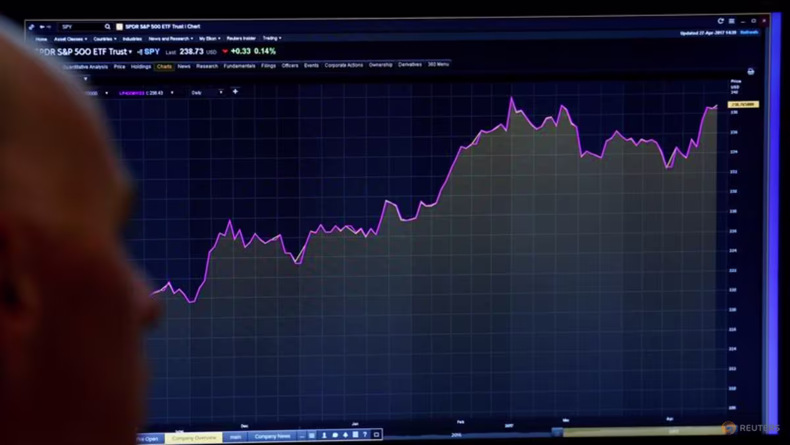Click the main taskbar button
This screenshot has width=790, height=445.
pos(235,436)
